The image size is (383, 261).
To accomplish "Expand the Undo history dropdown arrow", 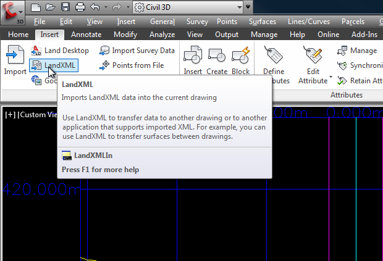I will click(x=106, y=7).
